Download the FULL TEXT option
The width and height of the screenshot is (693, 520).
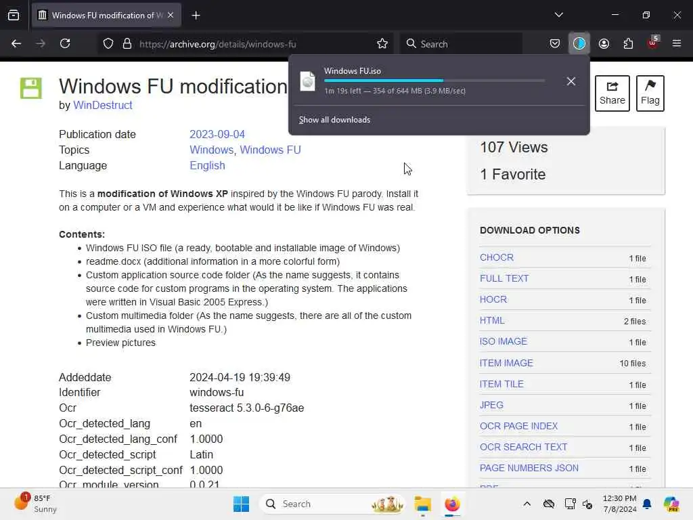click(x=504, y=278)
